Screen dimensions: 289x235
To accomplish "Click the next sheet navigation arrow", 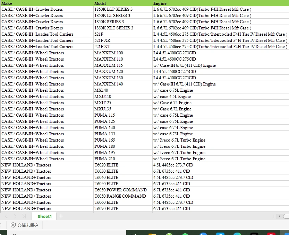I will 15,216.
